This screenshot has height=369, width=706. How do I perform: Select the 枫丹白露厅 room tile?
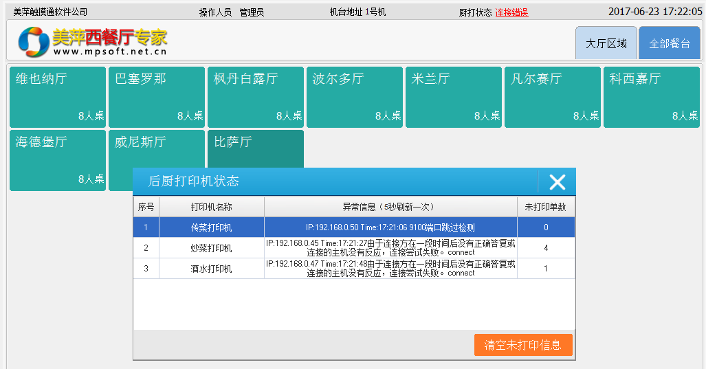pyautogui.click(x=256, y=97)
